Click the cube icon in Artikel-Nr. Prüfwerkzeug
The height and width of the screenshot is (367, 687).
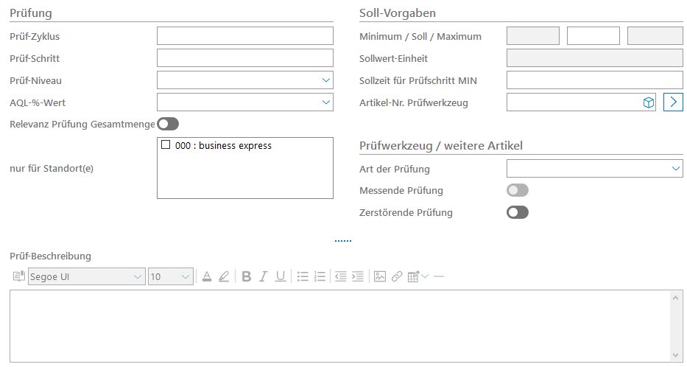pos(649,102)
